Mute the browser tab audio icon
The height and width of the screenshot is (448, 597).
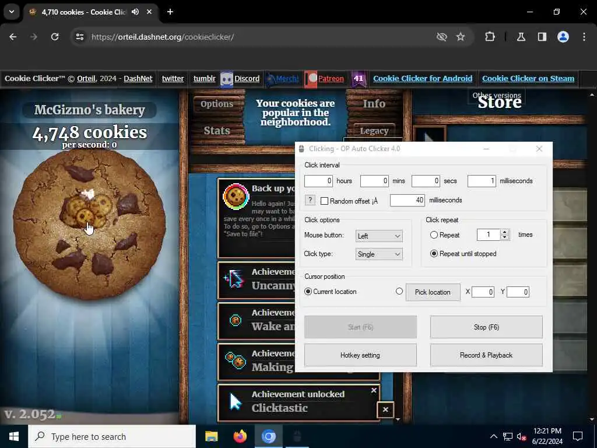click(x=135, y=12)
